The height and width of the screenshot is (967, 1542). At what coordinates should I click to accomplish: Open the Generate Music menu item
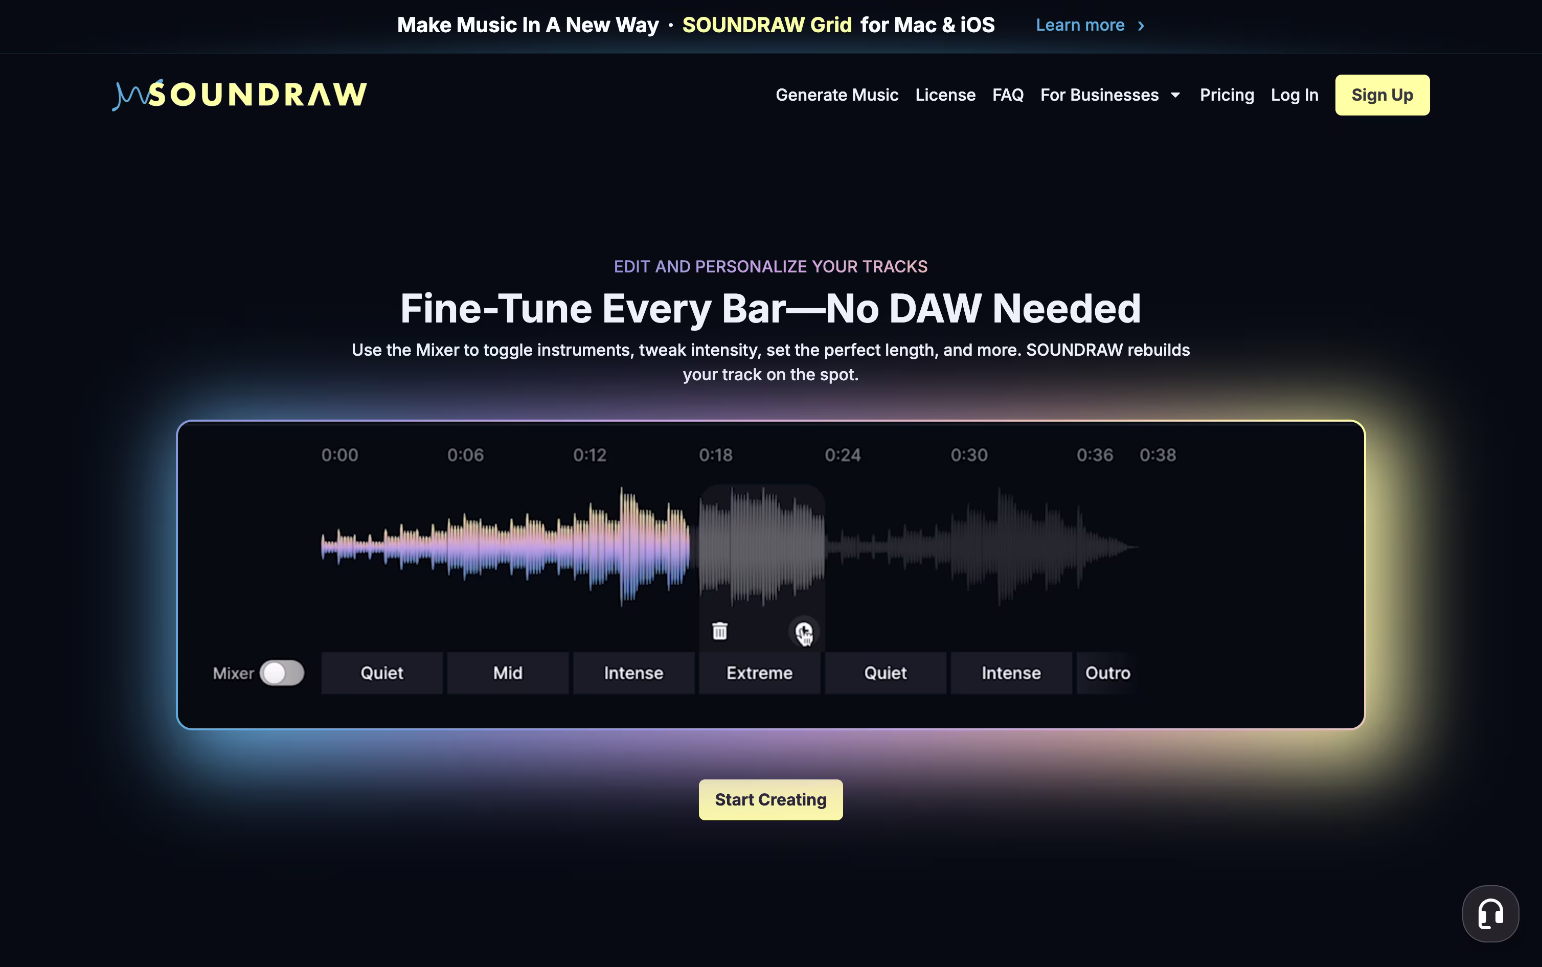[836, 95]
